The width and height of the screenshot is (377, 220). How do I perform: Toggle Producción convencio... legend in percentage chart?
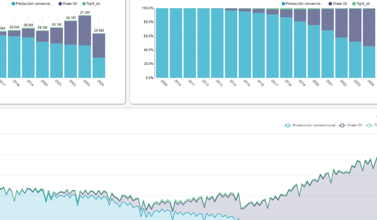point(303,4)
